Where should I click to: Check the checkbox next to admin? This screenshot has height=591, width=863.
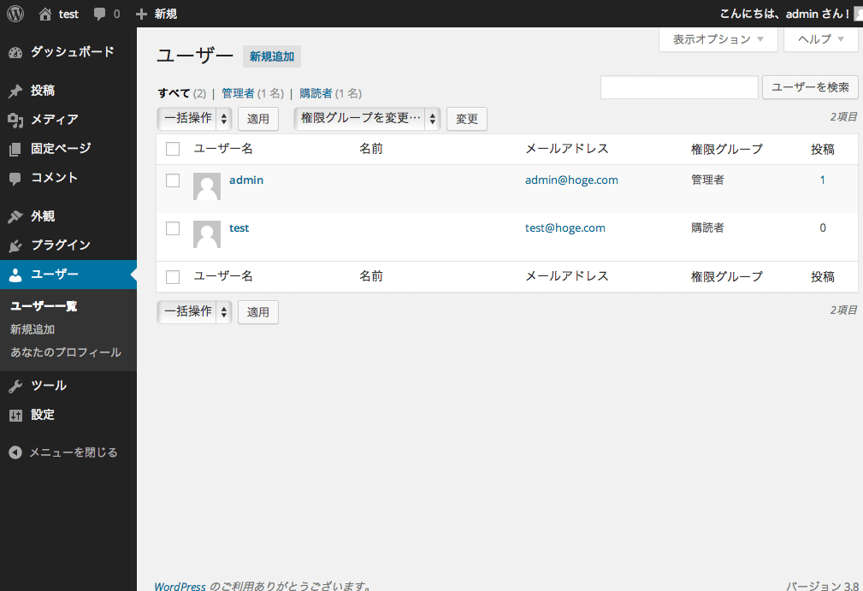172,180
